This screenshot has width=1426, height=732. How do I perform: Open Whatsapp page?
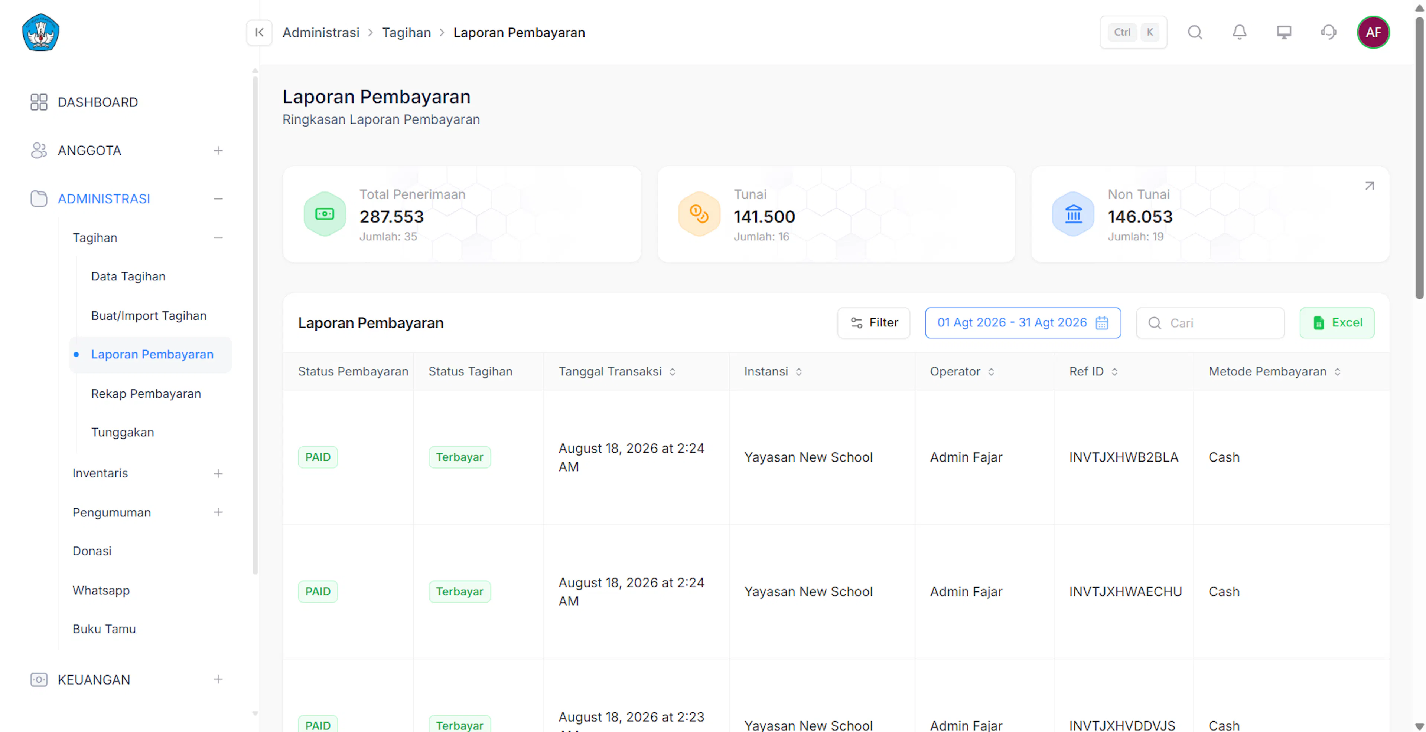tap(101, 591)
